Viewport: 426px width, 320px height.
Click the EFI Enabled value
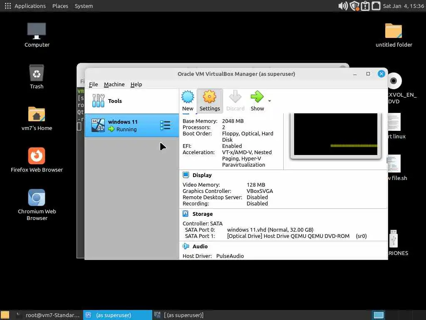[232, 146]
